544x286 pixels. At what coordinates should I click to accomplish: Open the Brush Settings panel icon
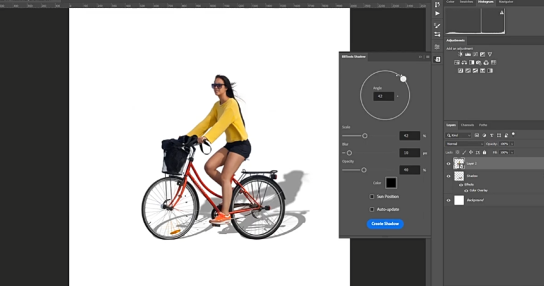437,26
